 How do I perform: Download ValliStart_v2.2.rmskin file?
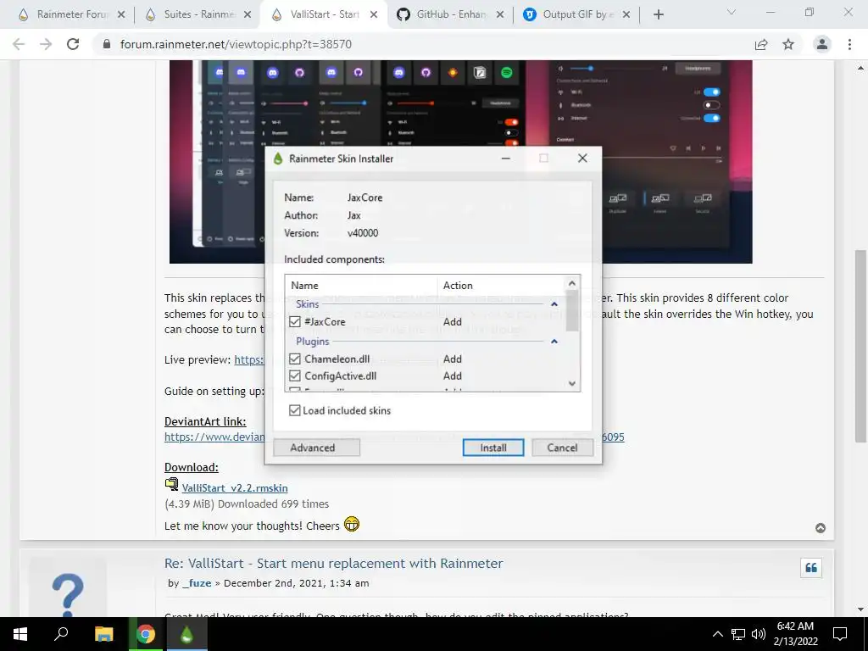[235, 487]
